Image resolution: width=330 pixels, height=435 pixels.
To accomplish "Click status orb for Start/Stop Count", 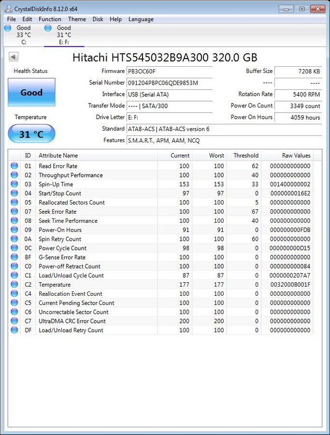I will point(14,193).
